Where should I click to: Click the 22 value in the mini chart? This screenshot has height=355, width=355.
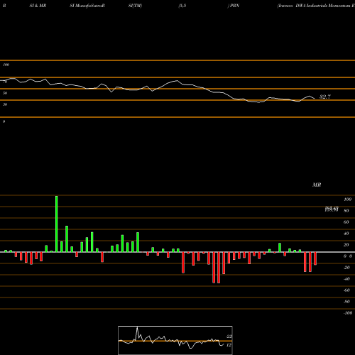(229, 337)
